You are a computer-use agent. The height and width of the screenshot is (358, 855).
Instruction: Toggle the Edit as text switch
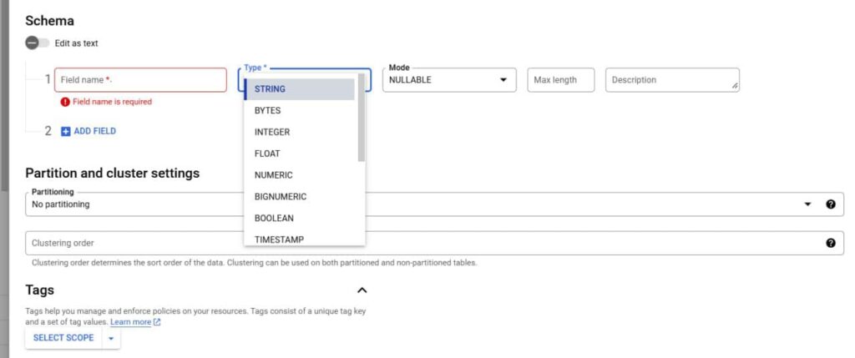coord(37,43)
